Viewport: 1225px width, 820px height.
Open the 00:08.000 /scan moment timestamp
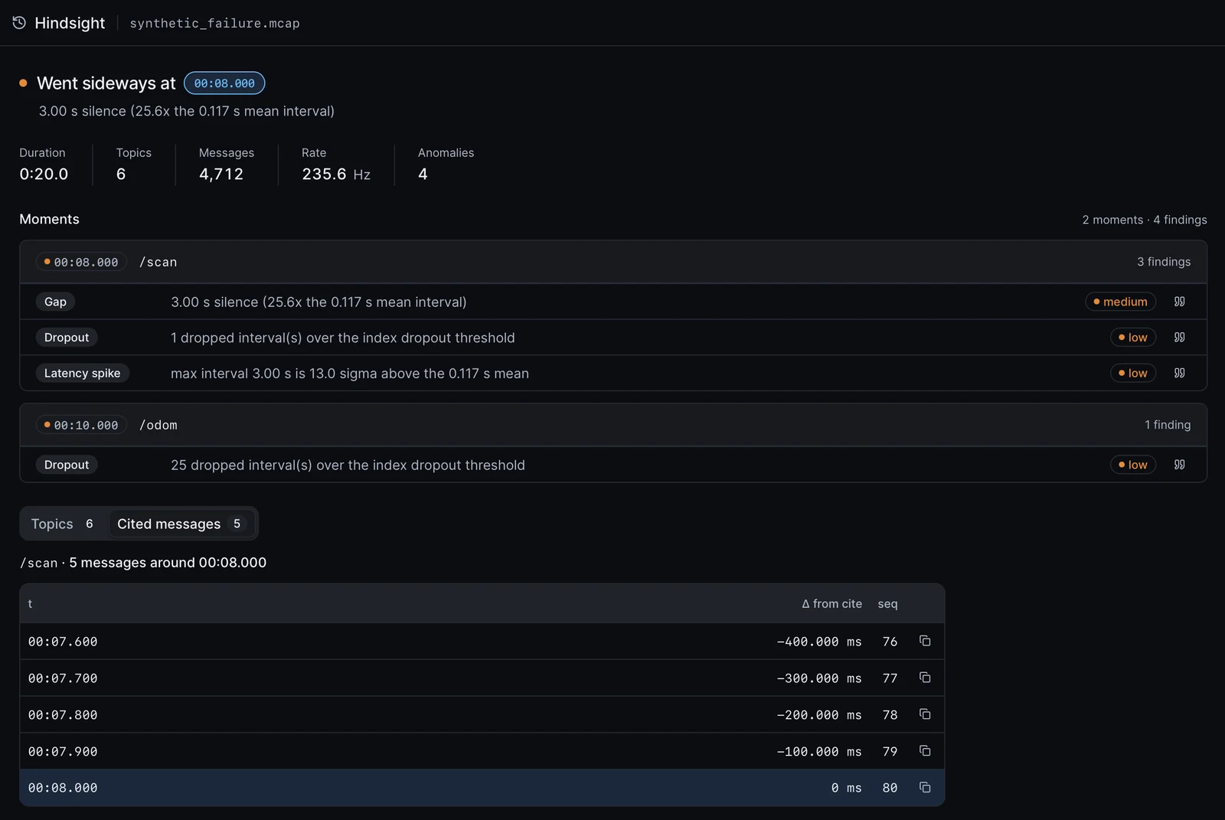81,262
